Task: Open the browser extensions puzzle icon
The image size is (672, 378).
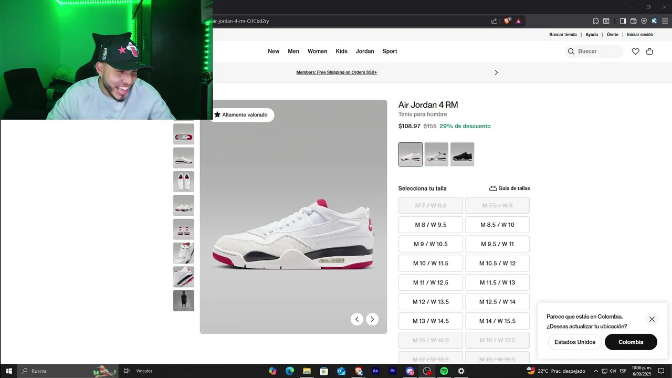Action: pos(595,21)
